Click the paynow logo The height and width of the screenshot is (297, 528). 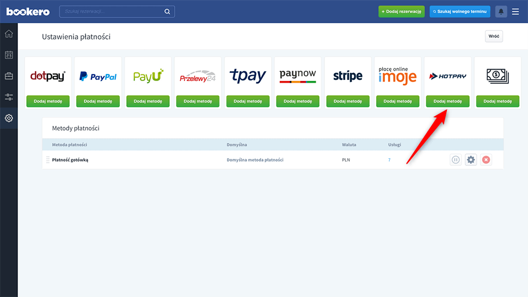(298, 76)
